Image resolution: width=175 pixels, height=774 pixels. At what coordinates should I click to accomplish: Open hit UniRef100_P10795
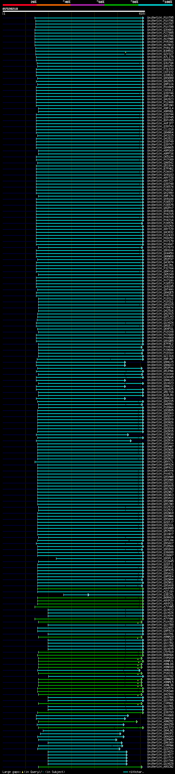tap(160, 18)
